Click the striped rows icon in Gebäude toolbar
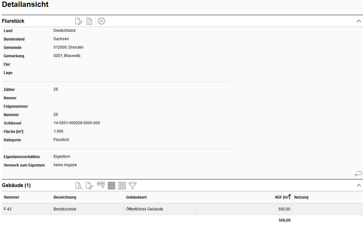The image size is (363, 225). 111,186
